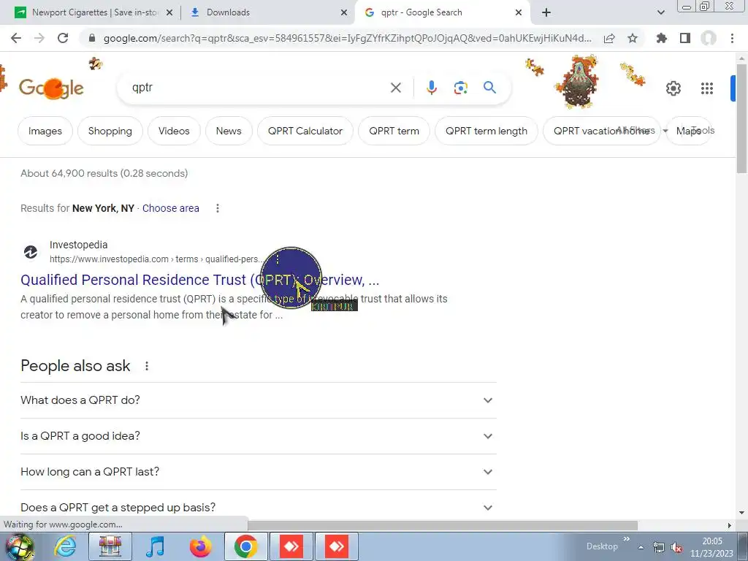
Task: Expand What does a QPRT do?
Action: [258, 400]
